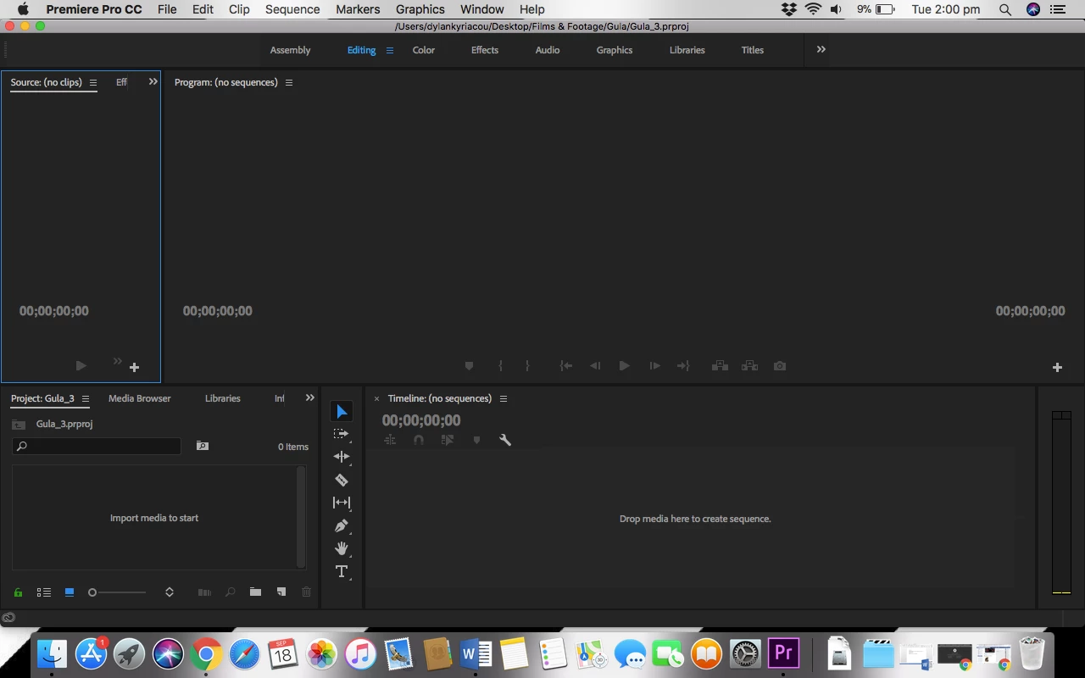Select the Razor tool

tap(342, 480)
